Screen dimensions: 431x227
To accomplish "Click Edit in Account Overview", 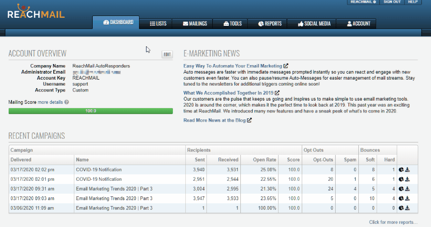I will (167, 54).
